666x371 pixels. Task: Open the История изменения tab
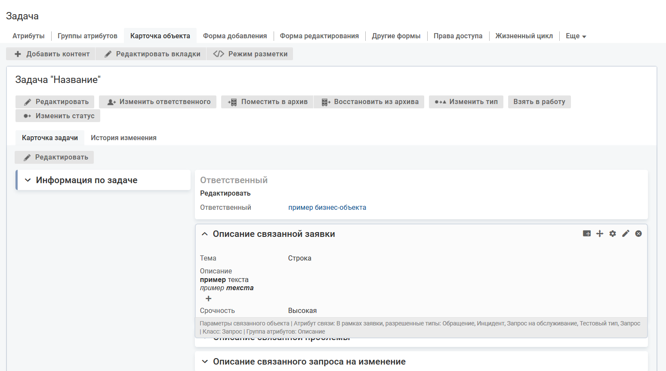[x=123, y=138]
